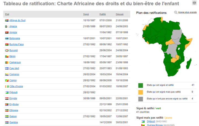Click the yellow legend color swatch

[x=140, y=92]
